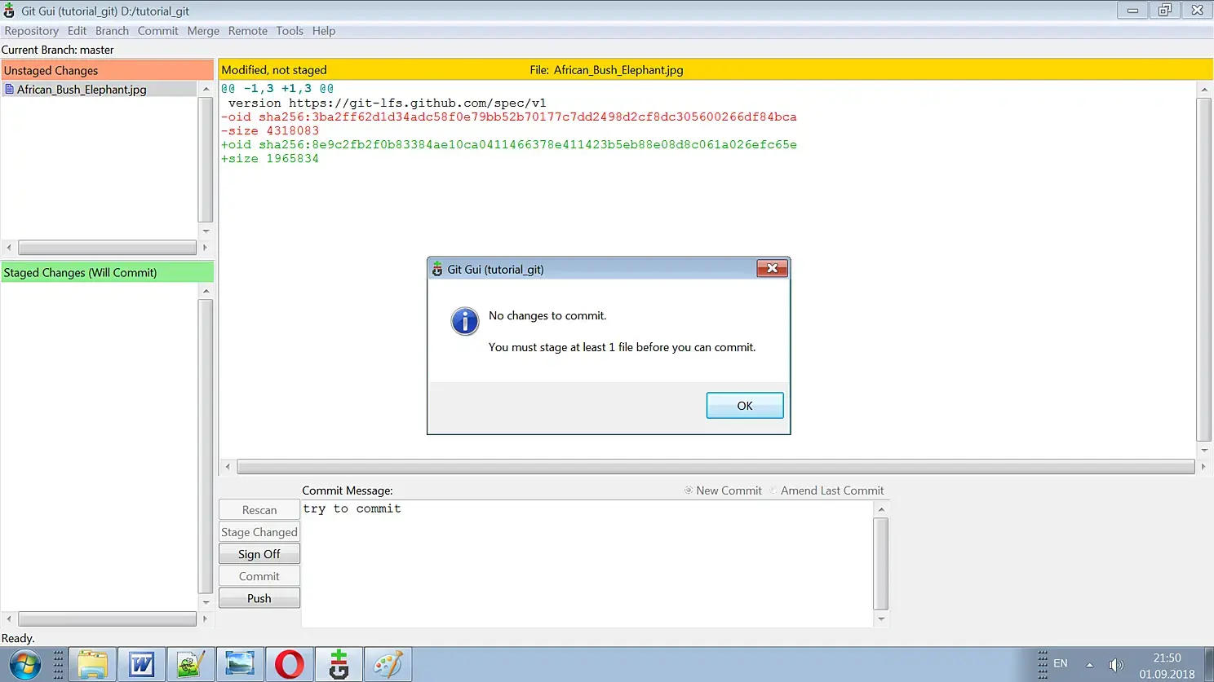Viewport: 1214px width, 682px height.
Task: Click the 'Current Branch: master' label
Action: pos(58,50)
